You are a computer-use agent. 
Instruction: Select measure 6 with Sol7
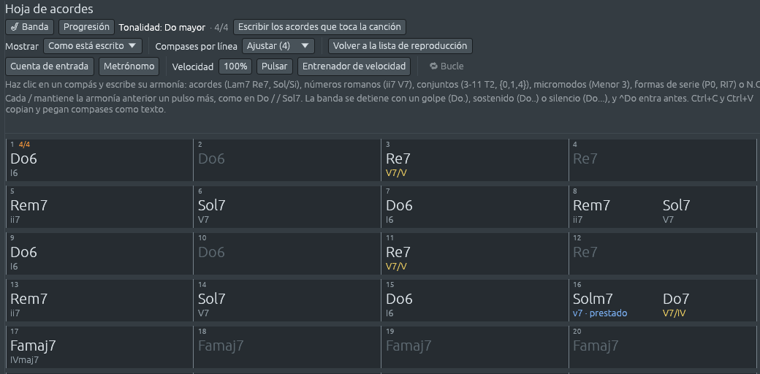tap(287, 207)
